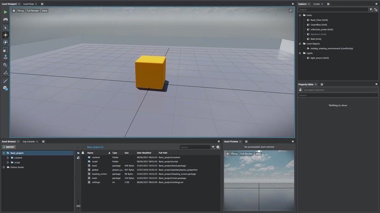Collapse the Lights folder in Explorer
Viewport: 380px width, 213px height.
coord(300,53)
